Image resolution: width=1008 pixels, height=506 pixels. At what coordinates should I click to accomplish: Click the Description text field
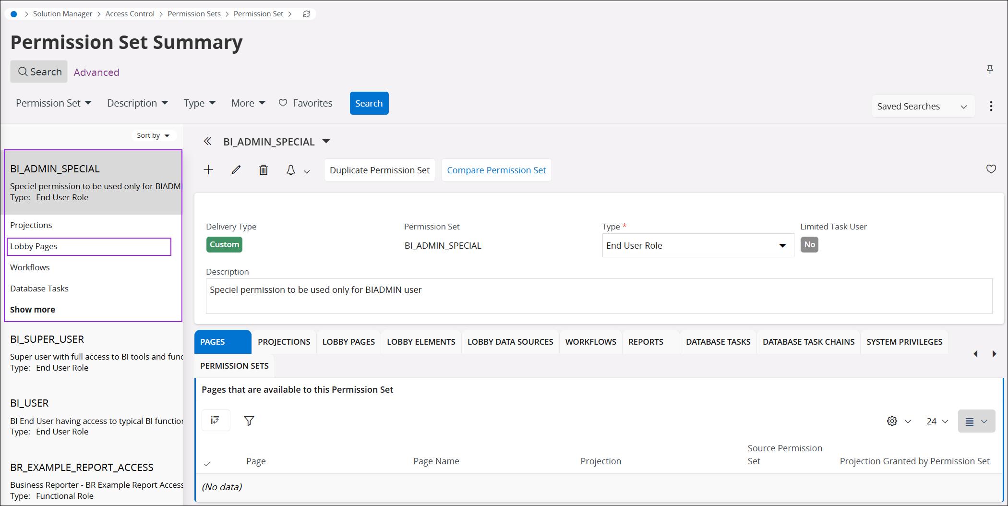[599, 296]
